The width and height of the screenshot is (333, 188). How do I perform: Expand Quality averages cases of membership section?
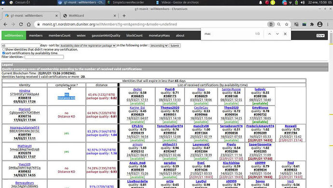pyautogui.click(x=165, y=69)
